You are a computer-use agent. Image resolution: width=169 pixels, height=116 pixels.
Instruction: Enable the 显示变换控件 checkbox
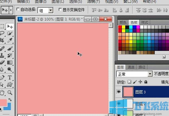60,10
